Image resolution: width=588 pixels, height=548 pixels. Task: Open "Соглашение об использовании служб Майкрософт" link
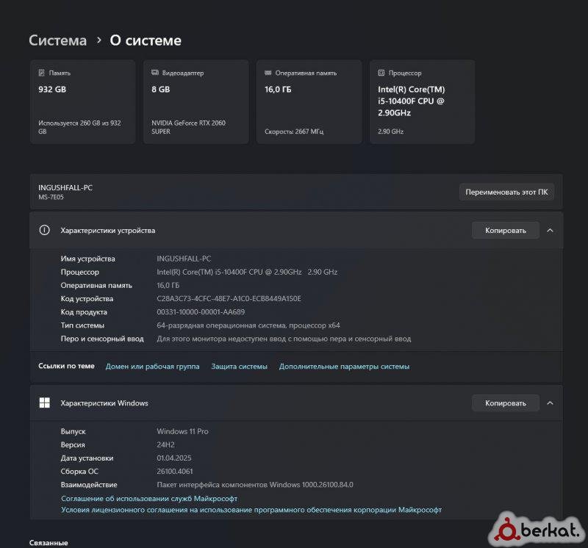pos(149,499)
